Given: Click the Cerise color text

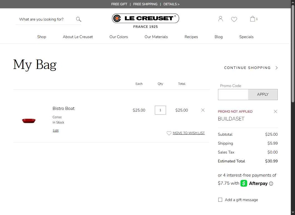Looking at the screenshot, I should point(57,117).
